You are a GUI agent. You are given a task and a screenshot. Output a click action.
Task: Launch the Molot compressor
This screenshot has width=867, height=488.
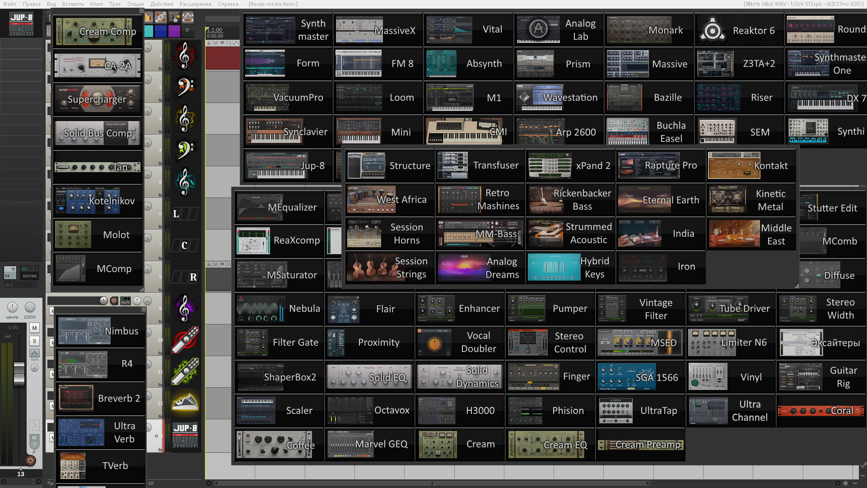click(x=98, y=235)
